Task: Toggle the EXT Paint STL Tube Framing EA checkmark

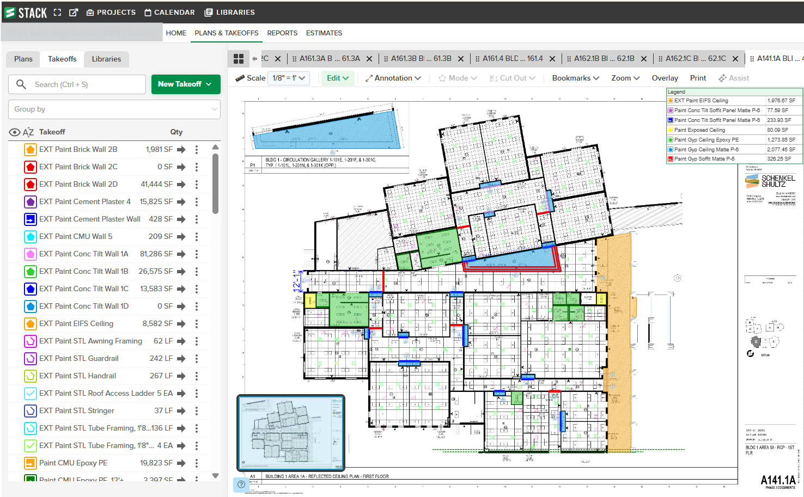Action: tap(31, 446)
